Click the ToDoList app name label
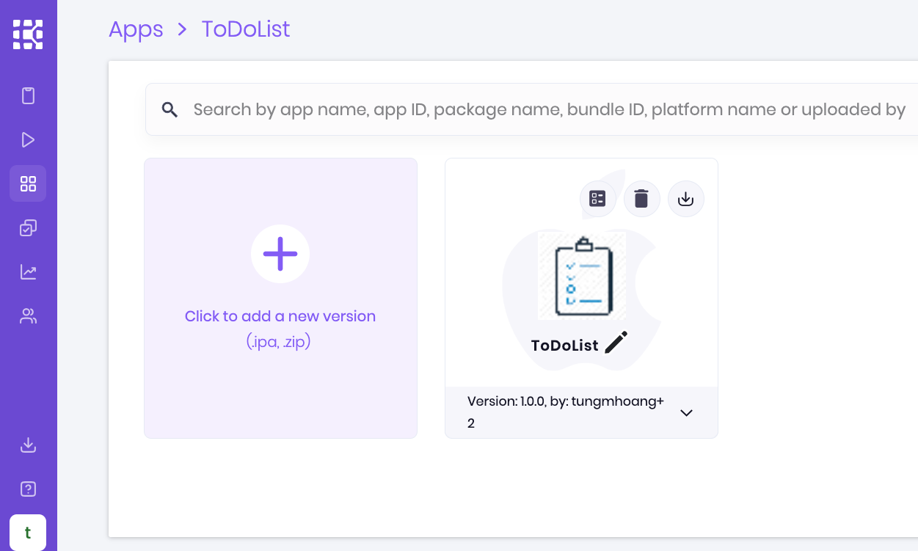Image resolution: width=918 pixels, height=551 pixels. 565,345
